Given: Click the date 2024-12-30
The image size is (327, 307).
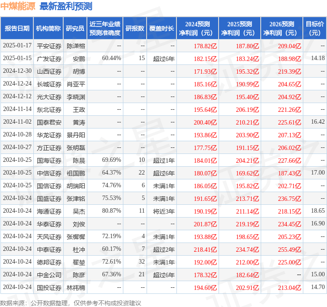Looking at the screenshot, I should tap(17, 71).
